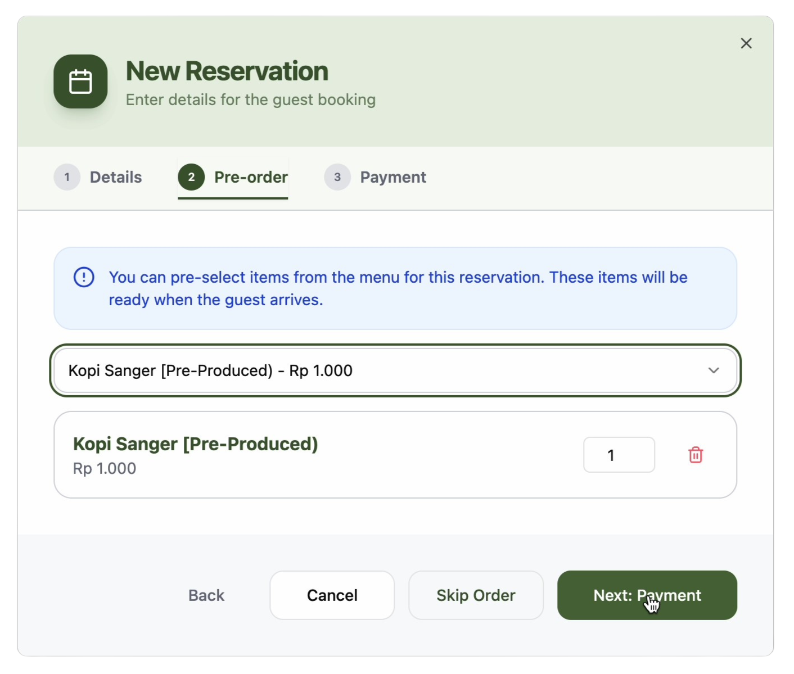The width and height of the screenshot is (794, 674).
Task: Click the Back button
Action: pos(206,595)
